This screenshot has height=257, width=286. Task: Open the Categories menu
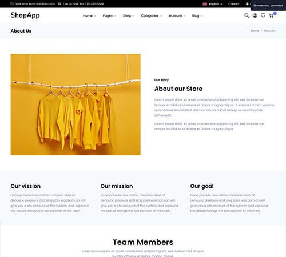(x=152, y=15)
